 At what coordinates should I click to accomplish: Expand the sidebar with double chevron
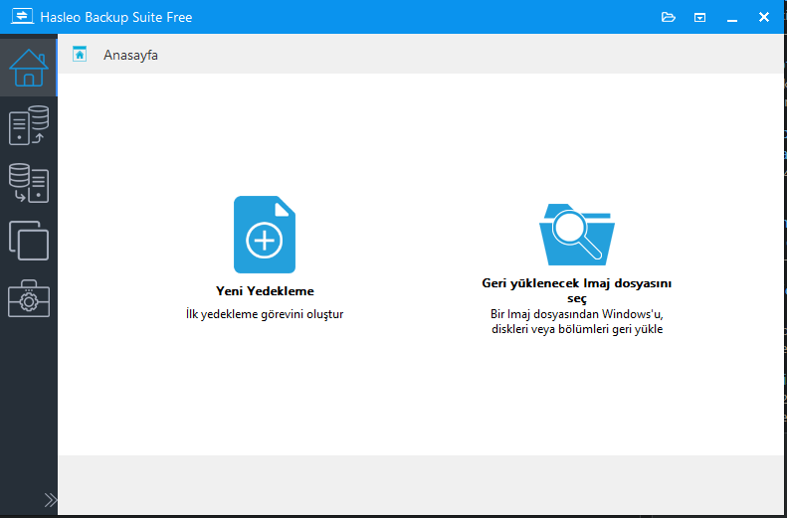[50, 500]
